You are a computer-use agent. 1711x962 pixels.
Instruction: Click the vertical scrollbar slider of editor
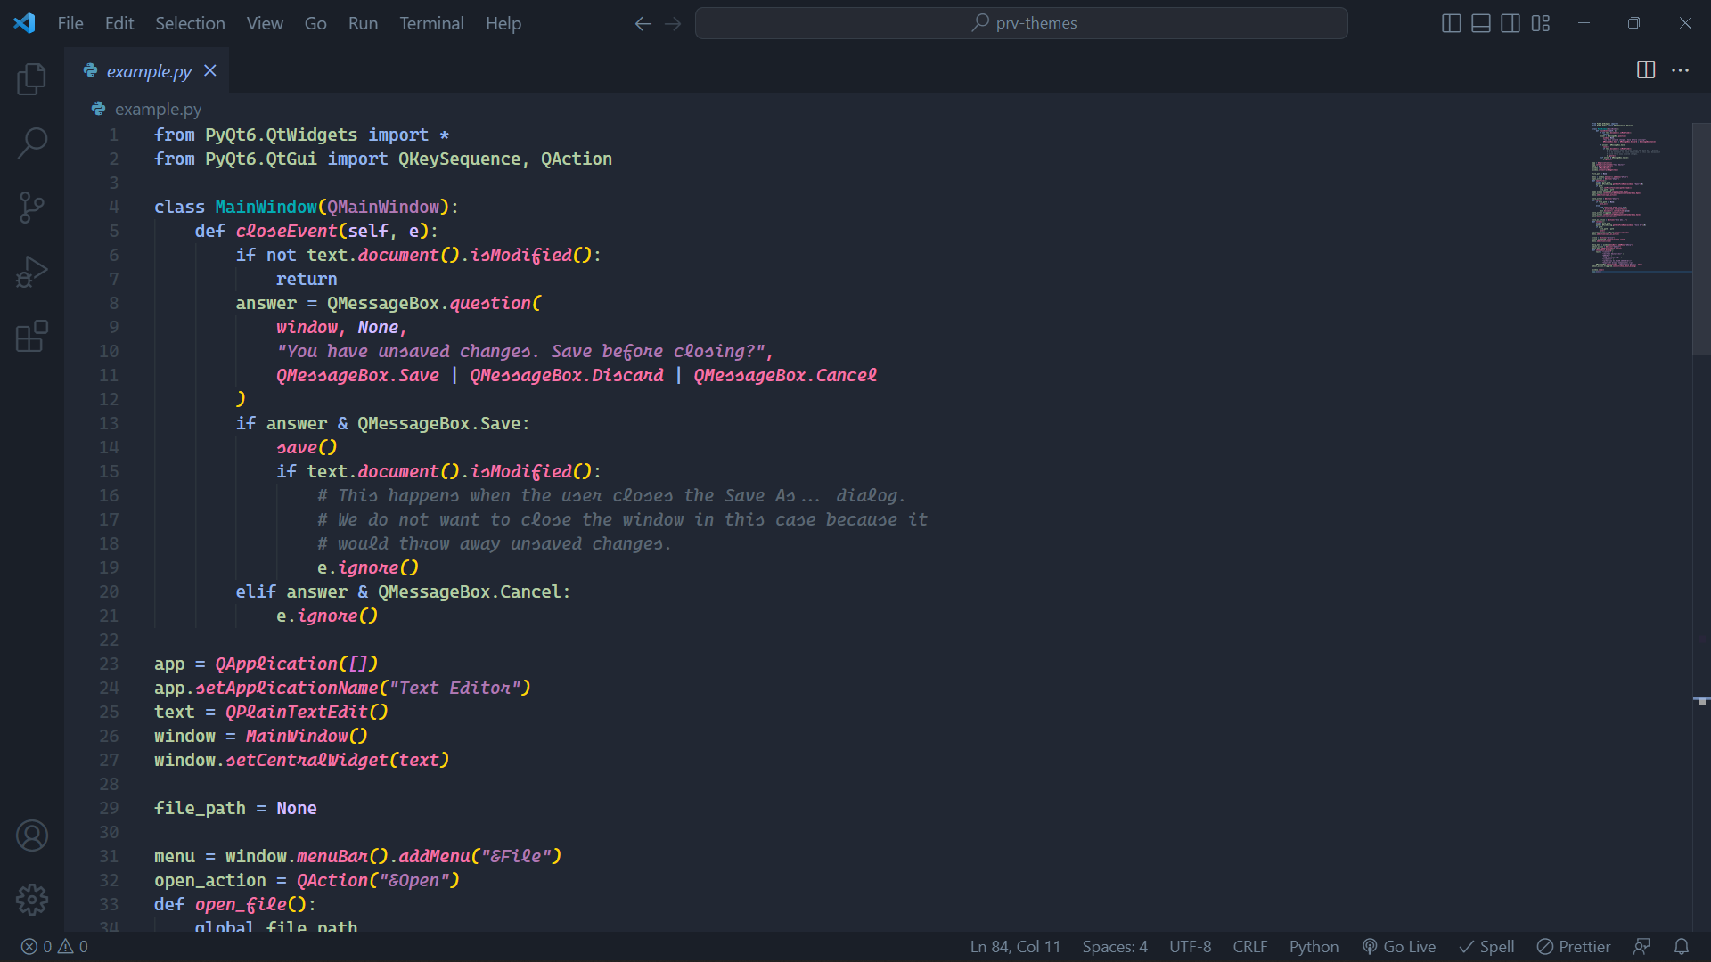tap(1700, 240)
